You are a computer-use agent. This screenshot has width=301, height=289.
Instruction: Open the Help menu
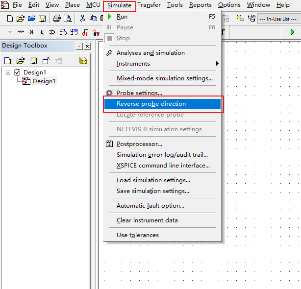(x=283, y=5)
